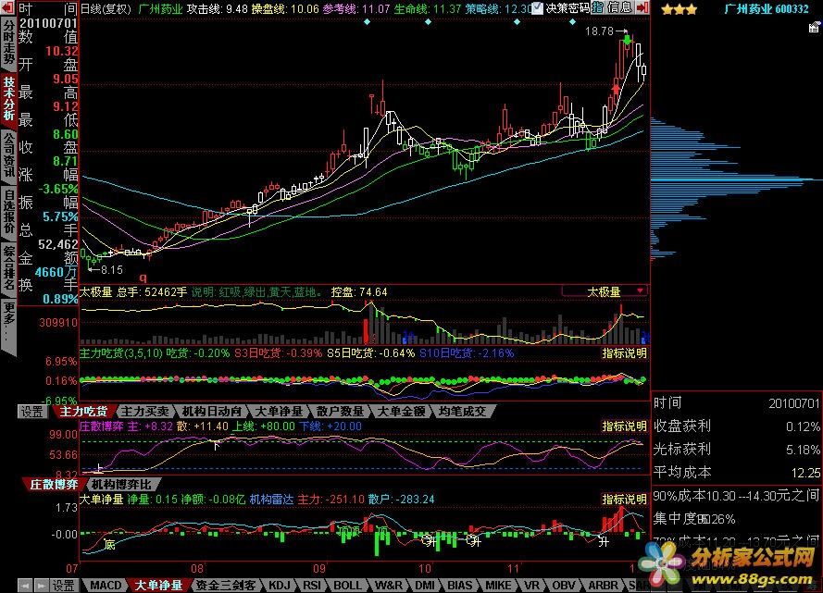Click the red exit arrow icon beside 信息
The image size is (823, 593).
point(642,8)
